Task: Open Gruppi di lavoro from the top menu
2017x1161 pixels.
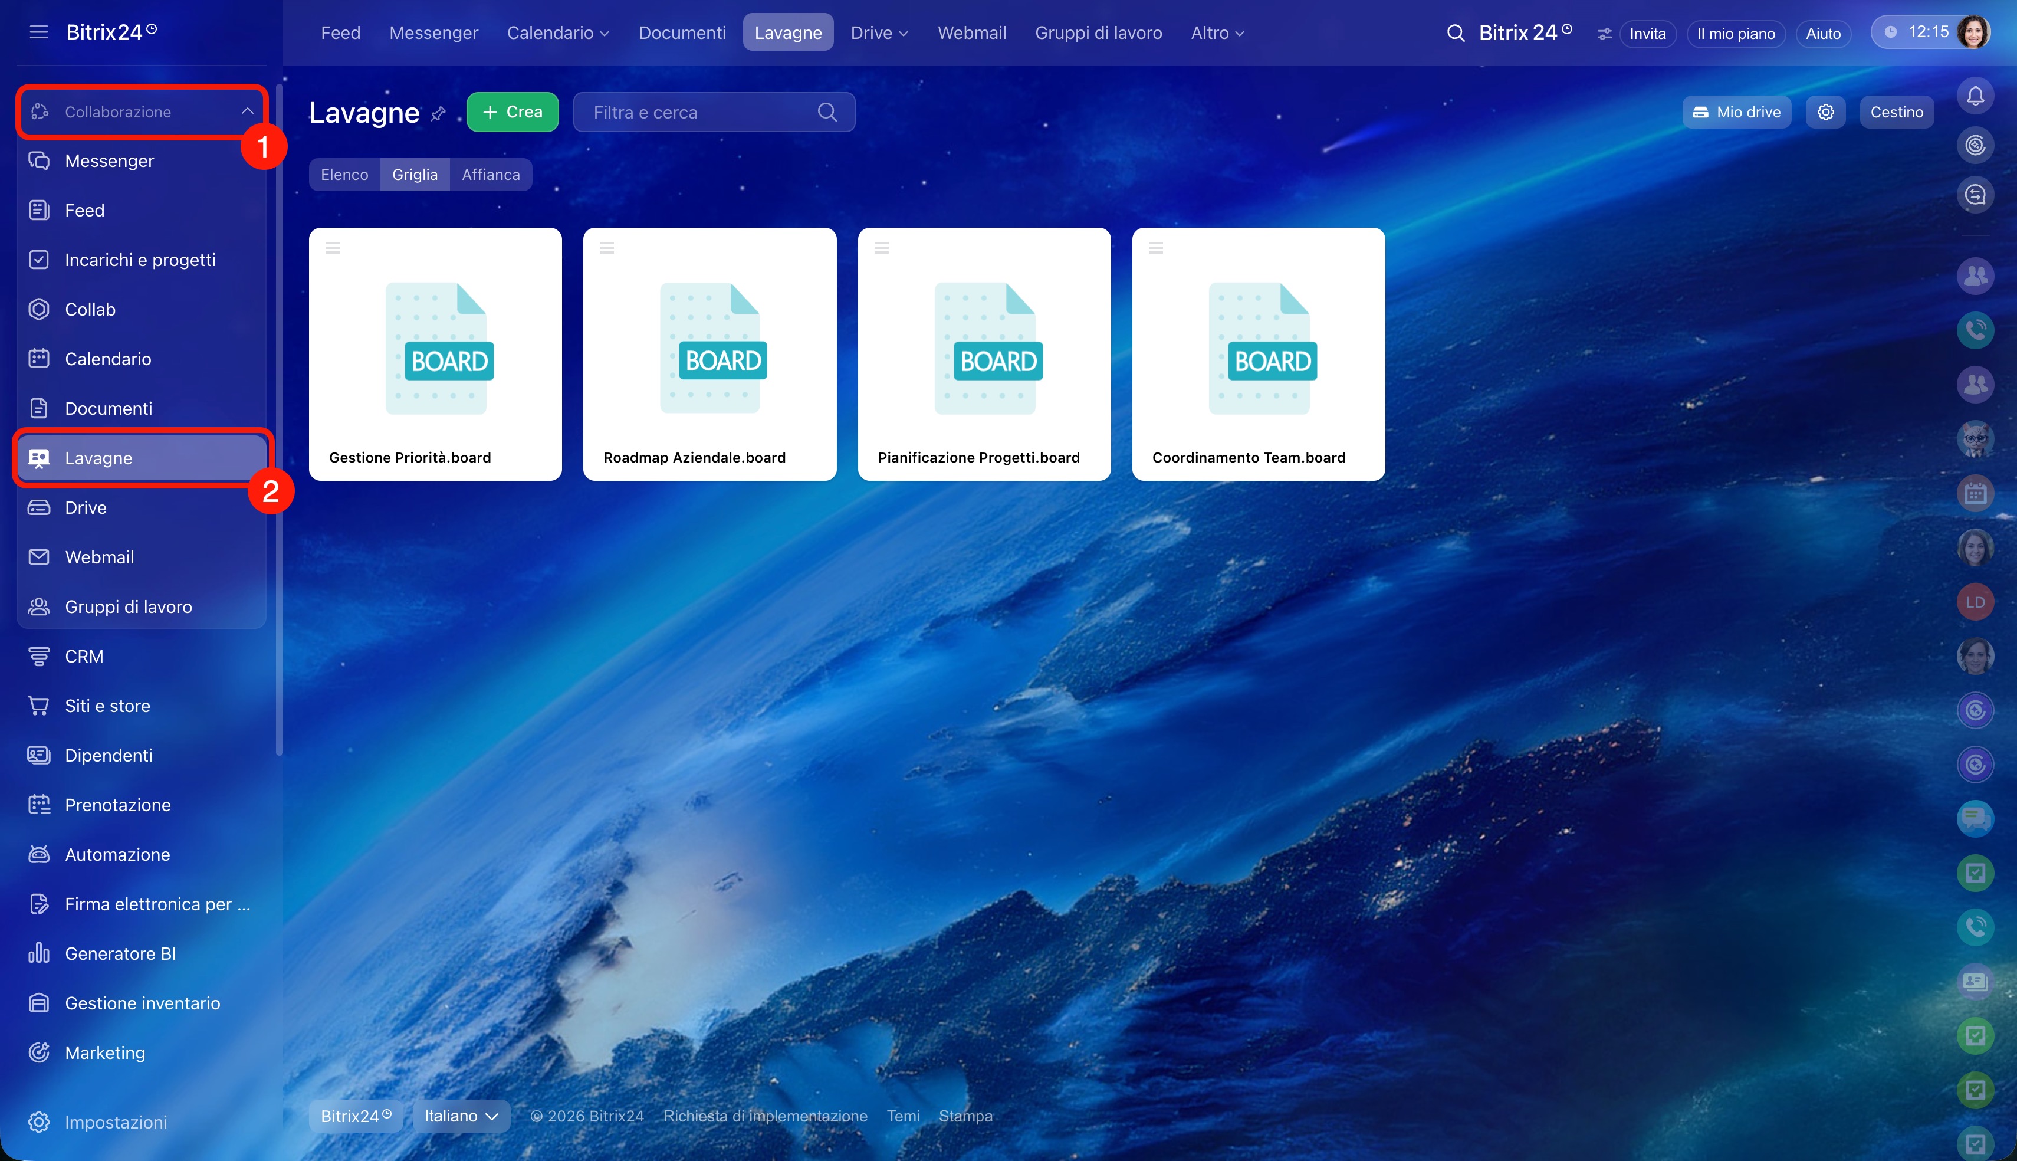Action: (x=1098, y=32)
